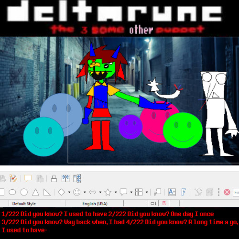Select the Smiley Face symbol shape tool
Image resolution: width=239 pixels, height=239 pixels.
(76, 192)
